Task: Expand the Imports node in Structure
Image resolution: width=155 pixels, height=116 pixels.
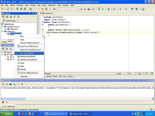Action: (x=2, y=52)
